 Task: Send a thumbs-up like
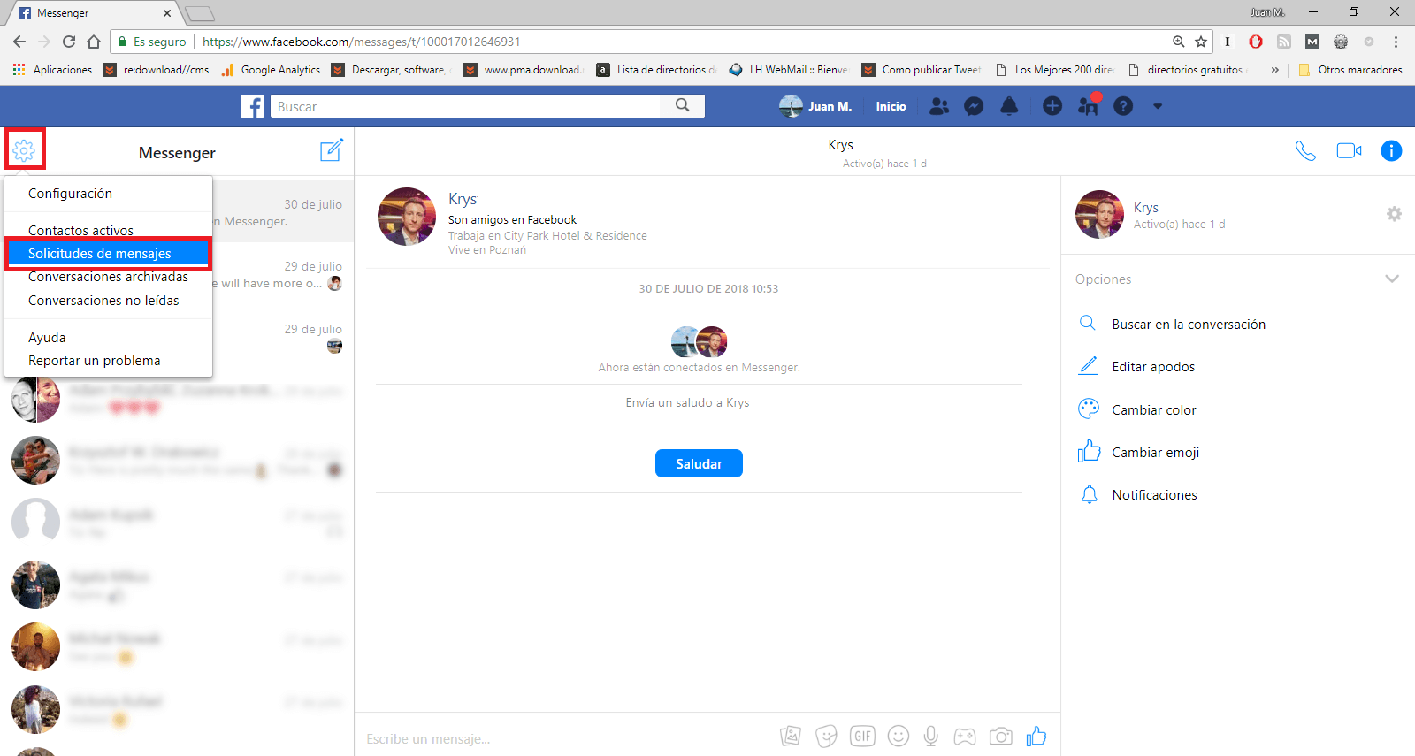(x=1036, y=736)
